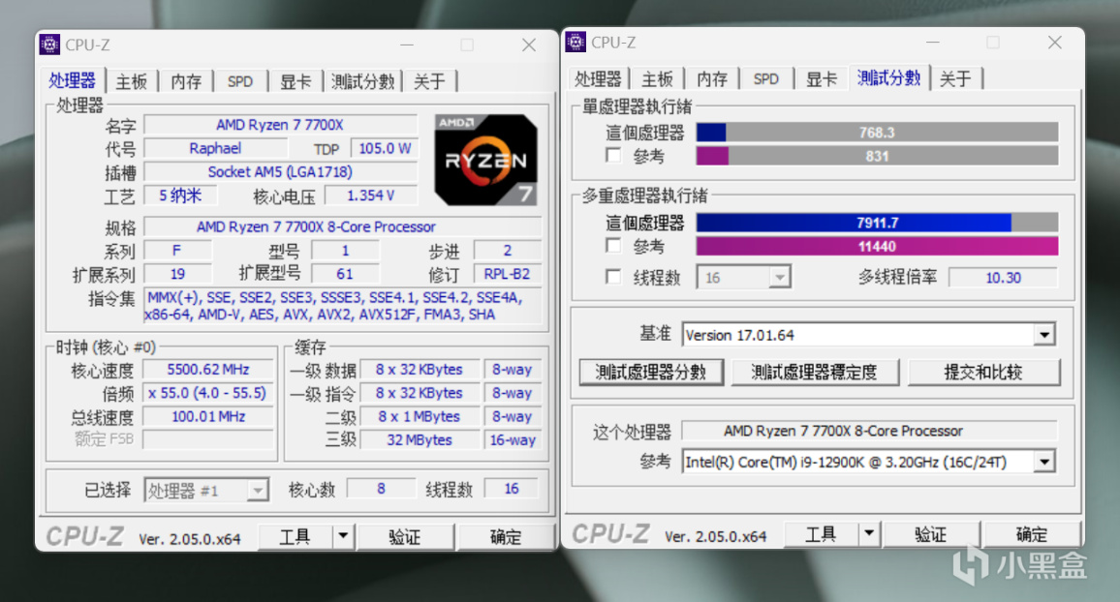Viewport: 1120px width, 602px height.
Task: Close the left CPU-Z window
Action: tap(529, 45)
